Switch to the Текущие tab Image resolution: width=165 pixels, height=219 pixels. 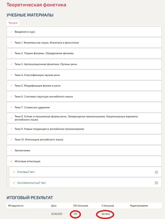pos(13,23)
